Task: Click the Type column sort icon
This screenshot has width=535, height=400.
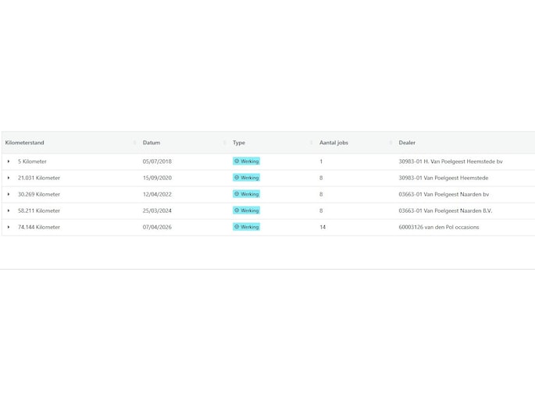Action: [x=312, y=143]
